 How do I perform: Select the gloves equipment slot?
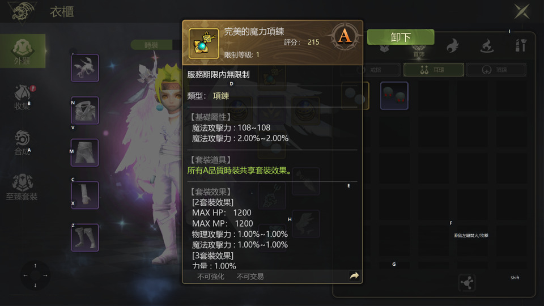[x=85, y=195]
